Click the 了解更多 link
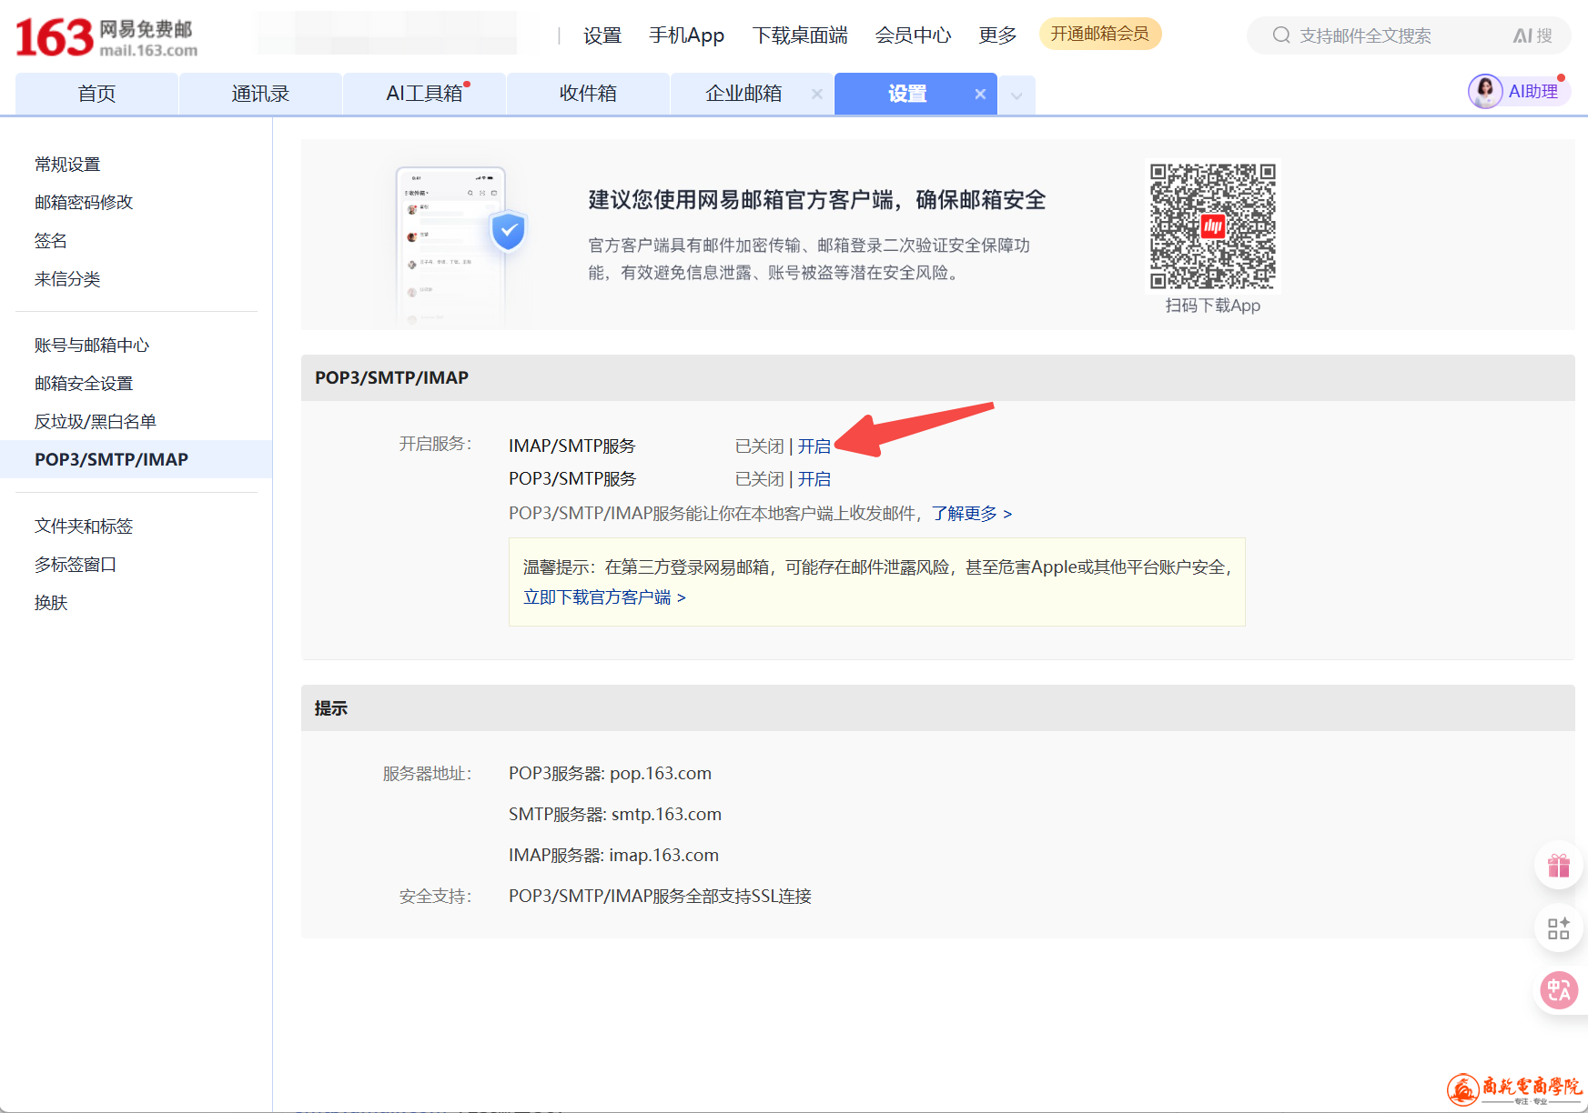This screenshot has height=1113, width=1588. pyautogui.click(x=972, y=514)
